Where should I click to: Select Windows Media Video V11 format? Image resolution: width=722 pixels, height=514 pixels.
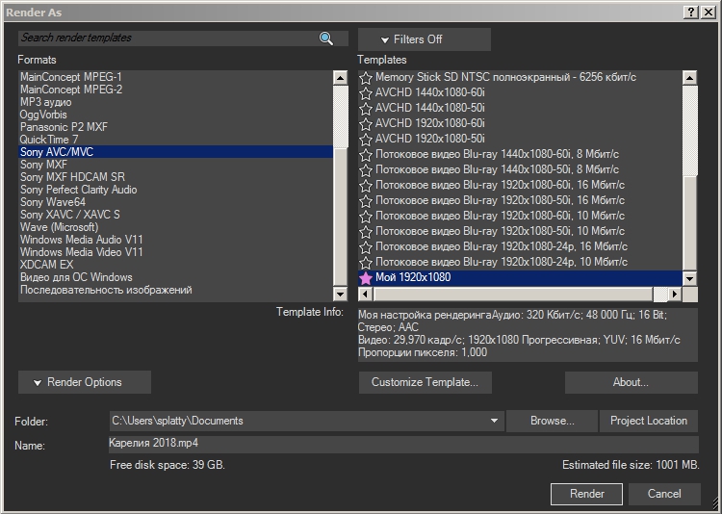click(176, 252)
